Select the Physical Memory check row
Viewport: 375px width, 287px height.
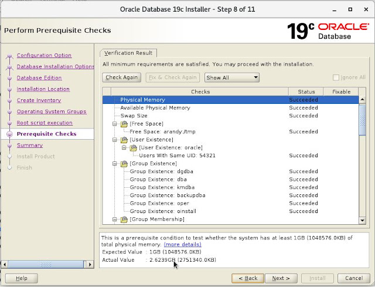(230, 100)
